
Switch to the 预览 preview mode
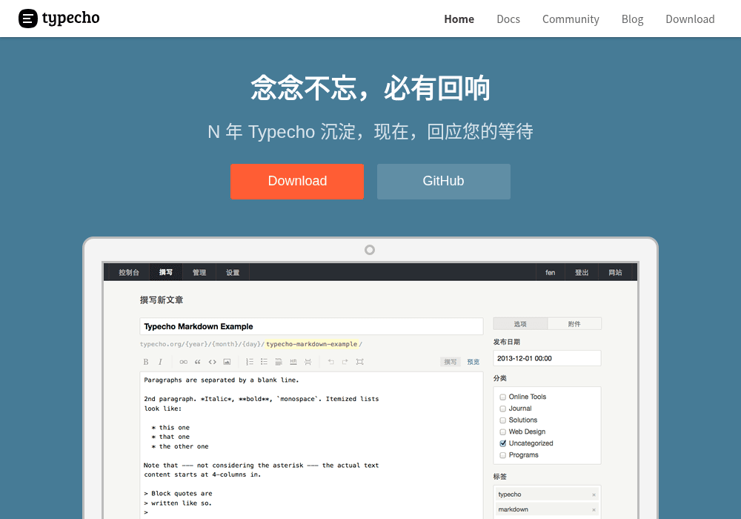click(x=473, y=362)
